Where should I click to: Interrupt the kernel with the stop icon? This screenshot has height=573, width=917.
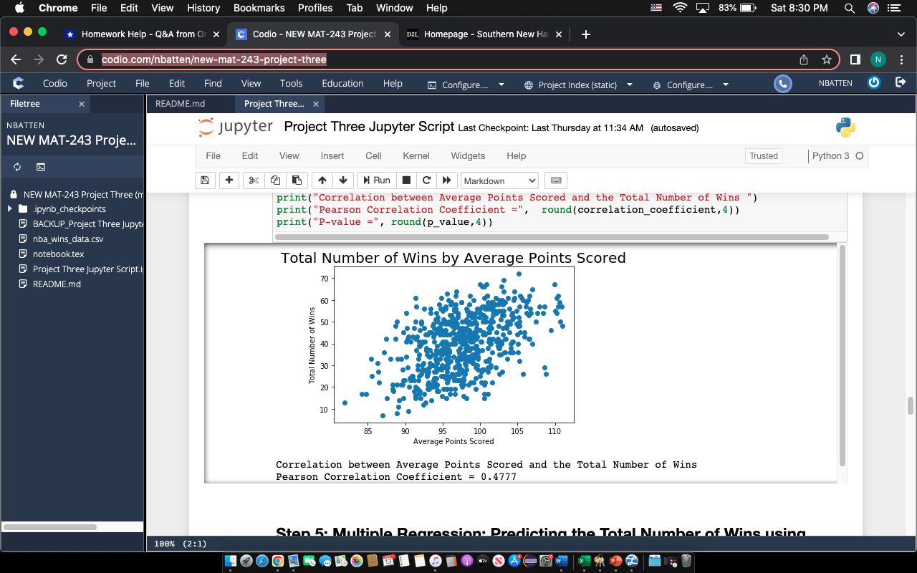coord(405,180)
